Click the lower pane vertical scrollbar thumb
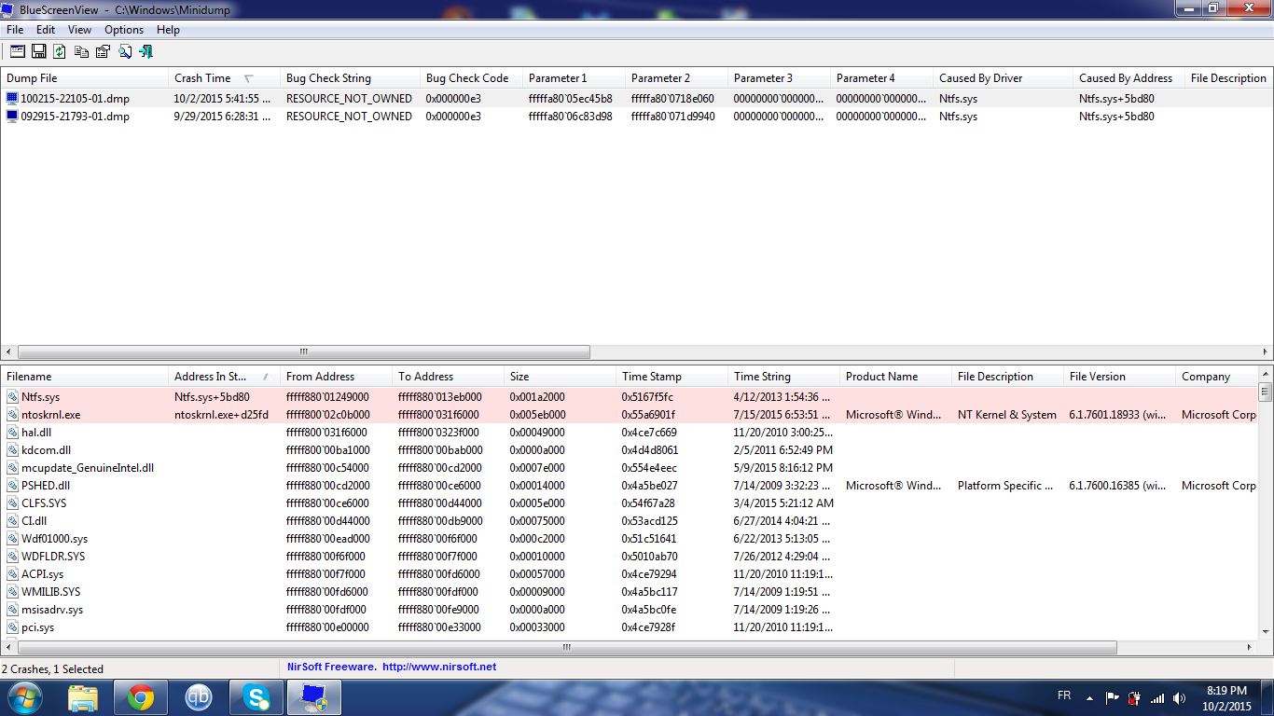 click(1266, 392)
